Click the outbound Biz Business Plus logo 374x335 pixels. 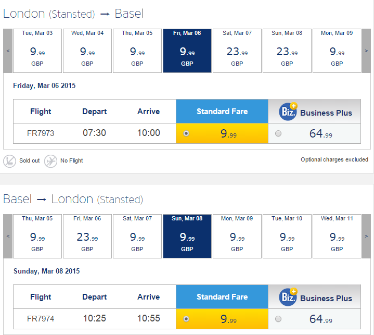(x=288, y=111)
